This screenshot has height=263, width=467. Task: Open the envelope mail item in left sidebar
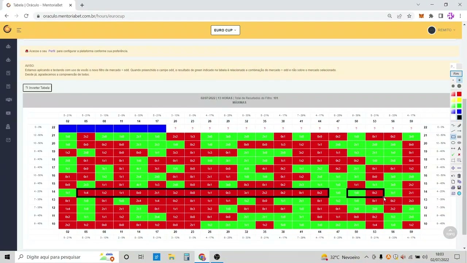pos(8,140)
